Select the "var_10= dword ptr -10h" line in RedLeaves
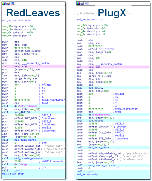 [x=19, y=29]
